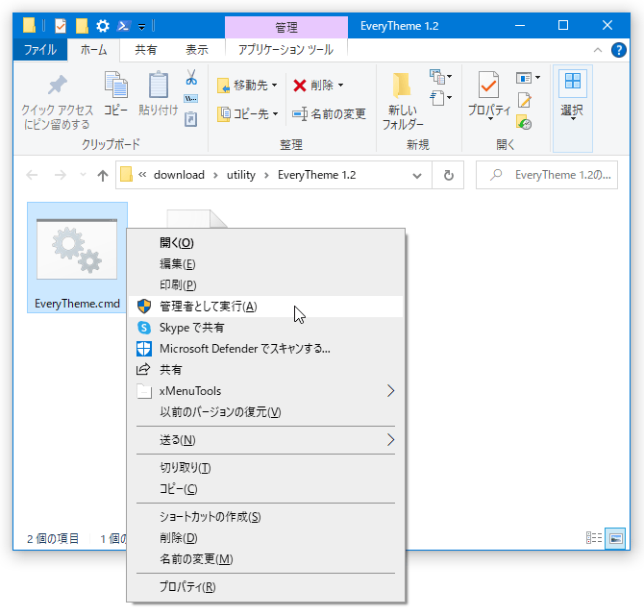Click the Properties checkmark icon
This screenshot has height=615, width=644.
coord(488,85)
